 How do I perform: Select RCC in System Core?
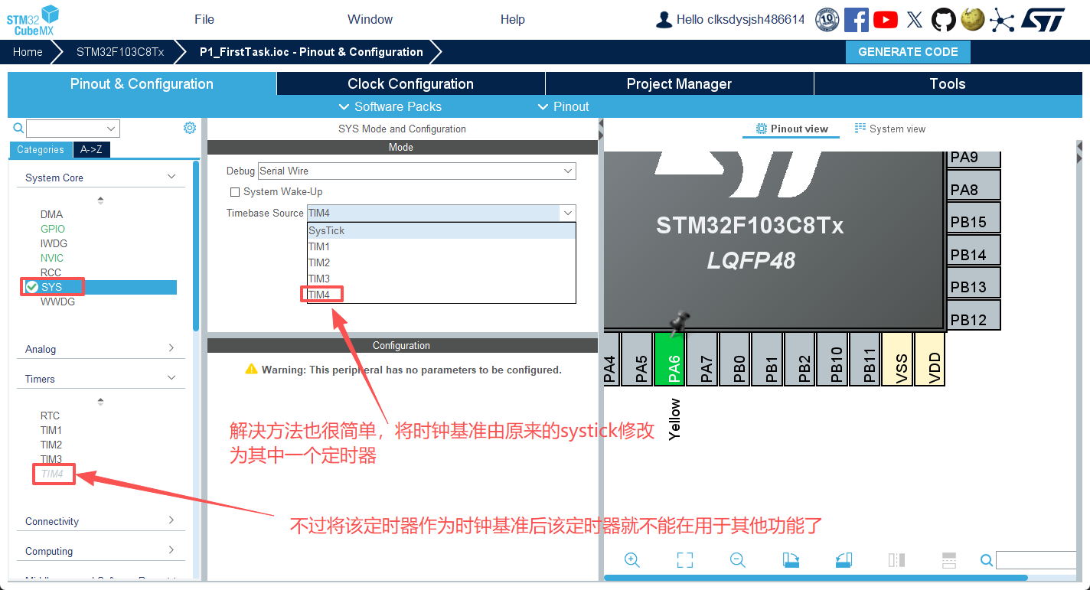click(51, 272)
